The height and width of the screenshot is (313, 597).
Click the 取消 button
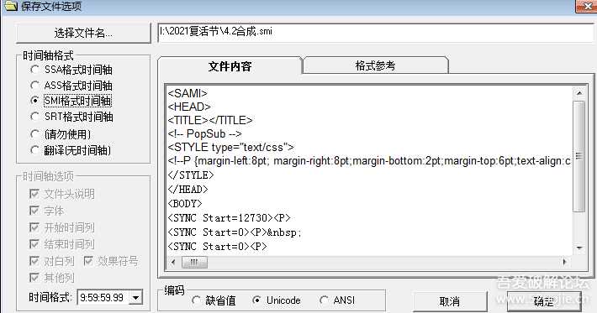click(450, 301)
